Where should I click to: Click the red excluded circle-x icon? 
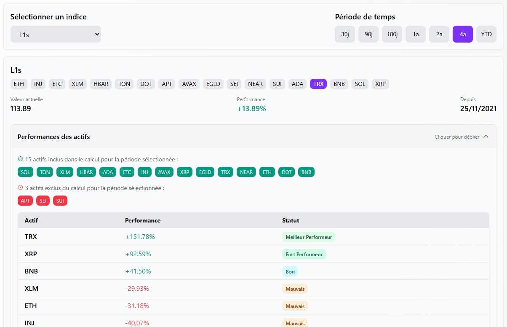click(x=20, y=188)
